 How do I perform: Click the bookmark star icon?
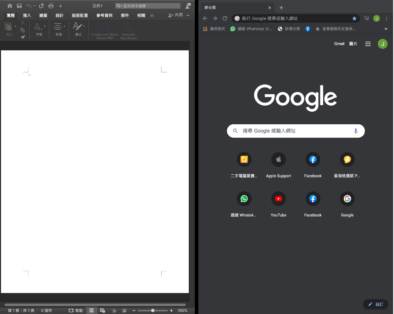354,18
